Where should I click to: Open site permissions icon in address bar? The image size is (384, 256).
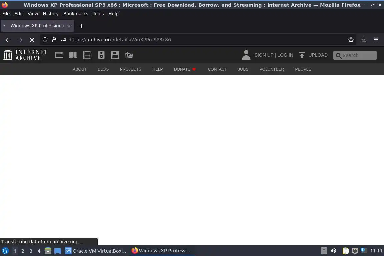click(64, 40)
